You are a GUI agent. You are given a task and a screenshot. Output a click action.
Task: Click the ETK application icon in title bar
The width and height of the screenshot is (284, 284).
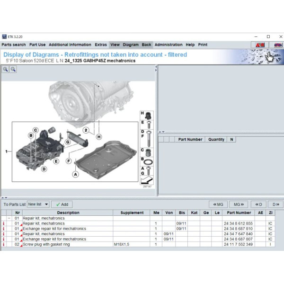click(4, 36)
